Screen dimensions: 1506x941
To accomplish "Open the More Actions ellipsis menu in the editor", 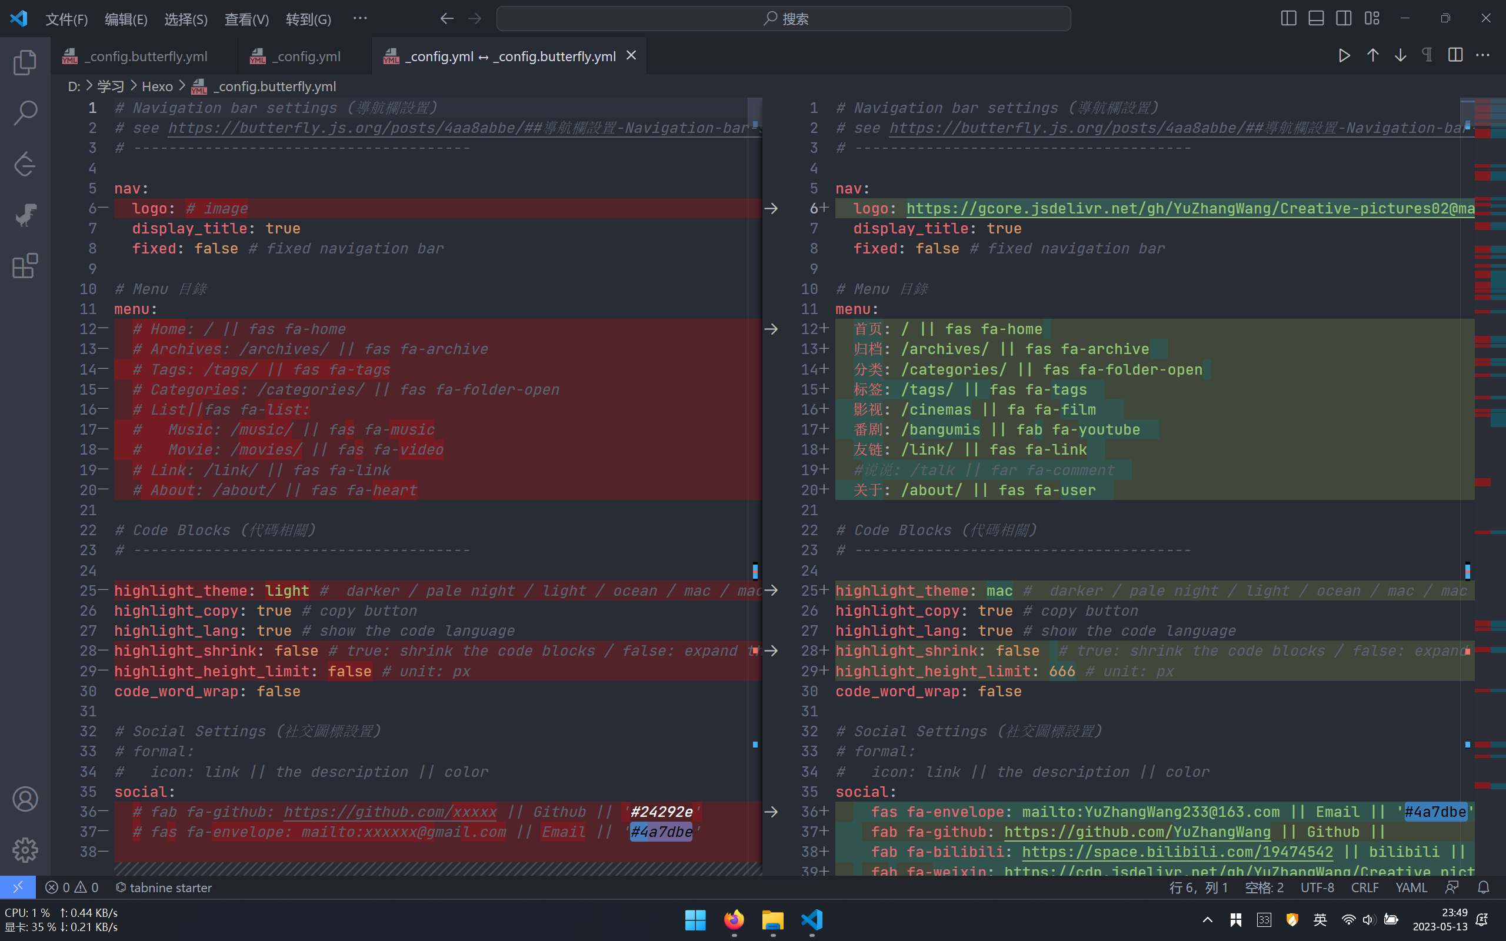I will (x=1483, y=55).
